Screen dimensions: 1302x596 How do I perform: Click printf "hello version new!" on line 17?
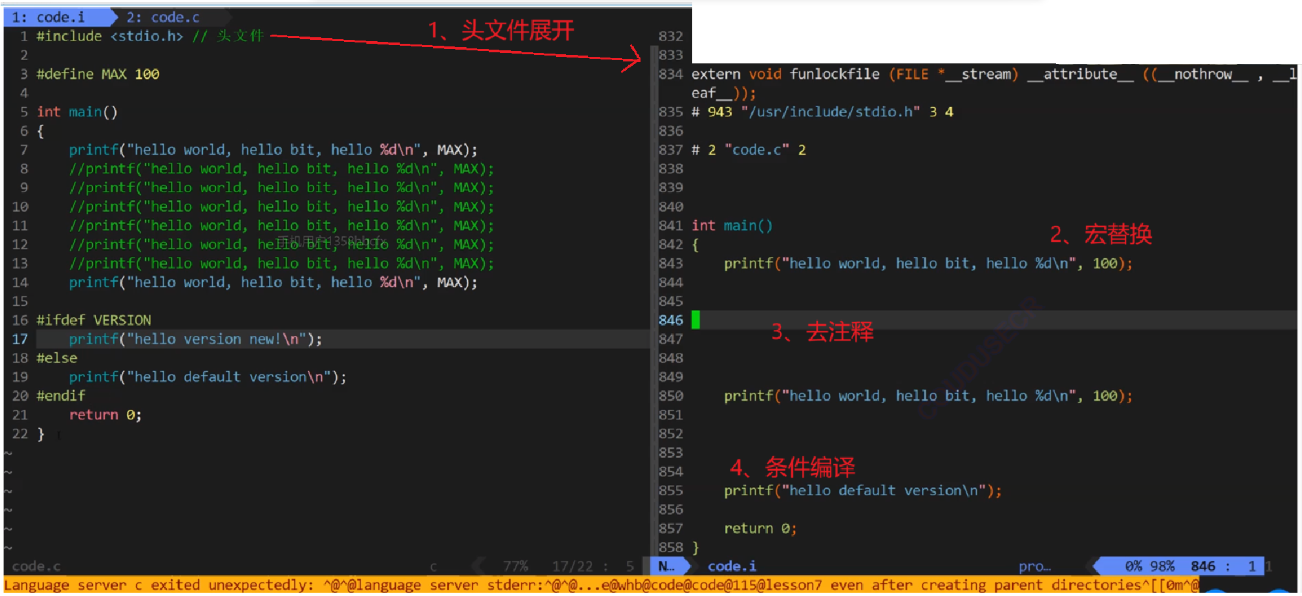196,339
